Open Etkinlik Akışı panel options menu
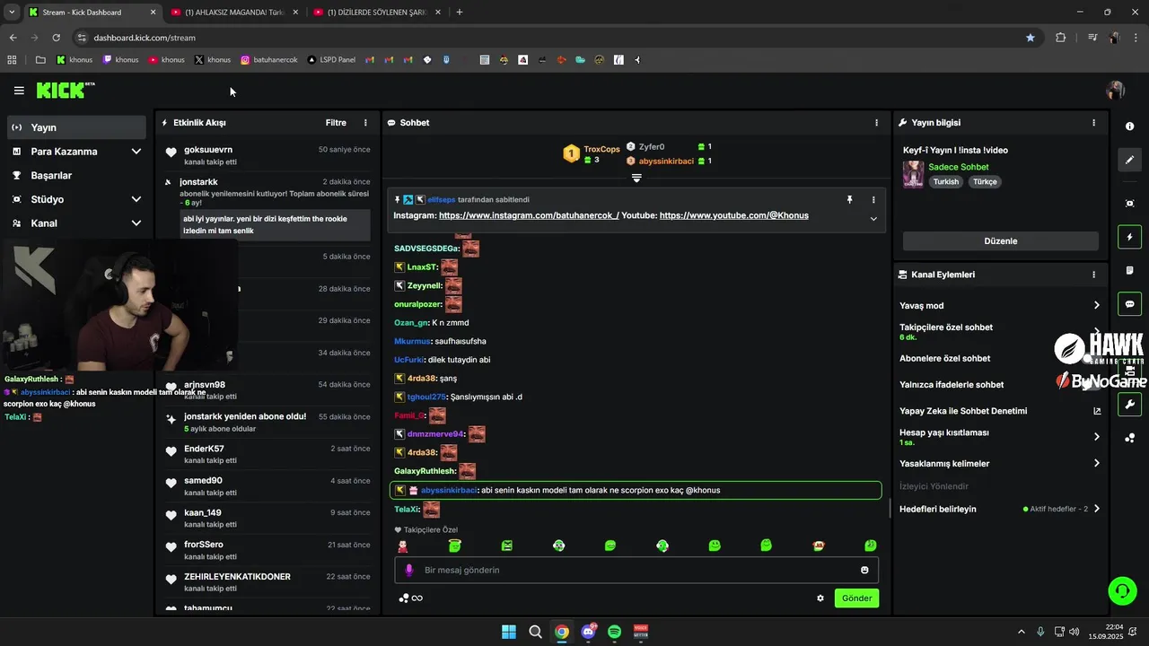 pyautogui.click(x=365, y=123)
